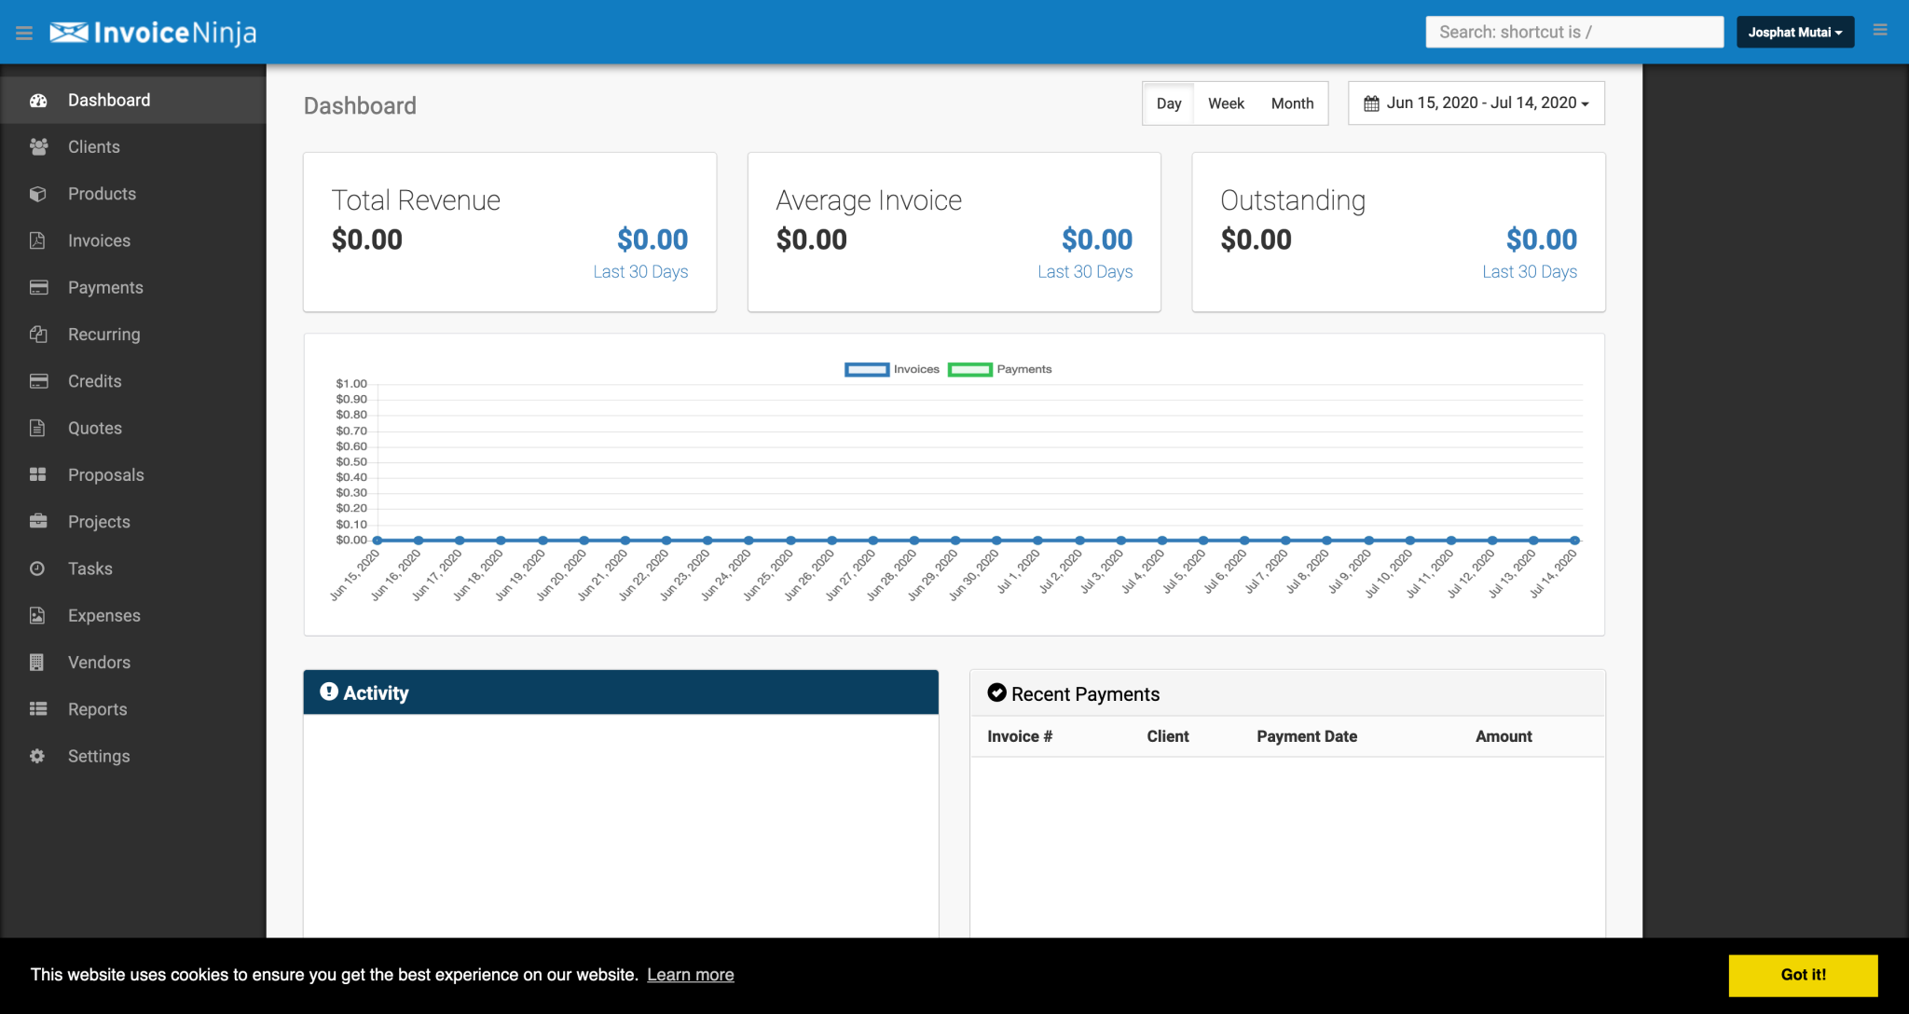Click inside the search field
Screen dimensions: 1909x1014
coord(1574,31)
